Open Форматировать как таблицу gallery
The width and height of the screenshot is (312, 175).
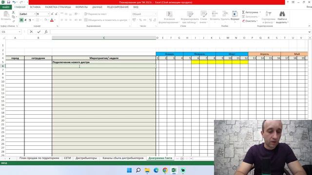tap(190, 17)
